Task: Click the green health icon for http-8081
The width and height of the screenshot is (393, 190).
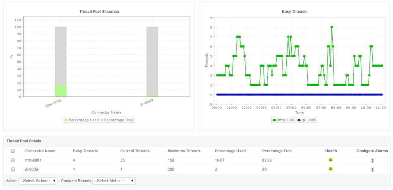Action: pyautogui.click(x=331, y=160)
